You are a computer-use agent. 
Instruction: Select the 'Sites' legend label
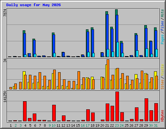pos(162,84)
